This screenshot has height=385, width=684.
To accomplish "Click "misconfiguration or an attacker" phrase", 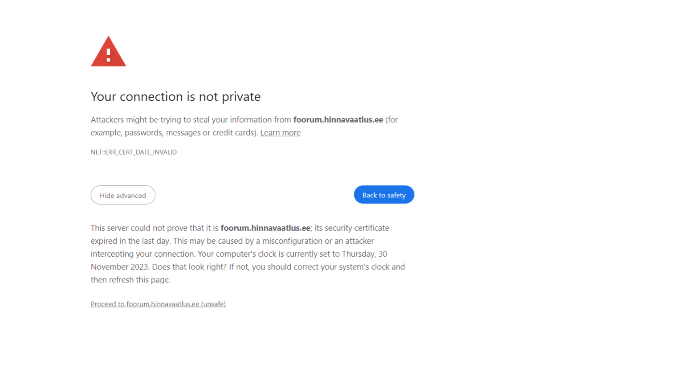I will 318,241.
